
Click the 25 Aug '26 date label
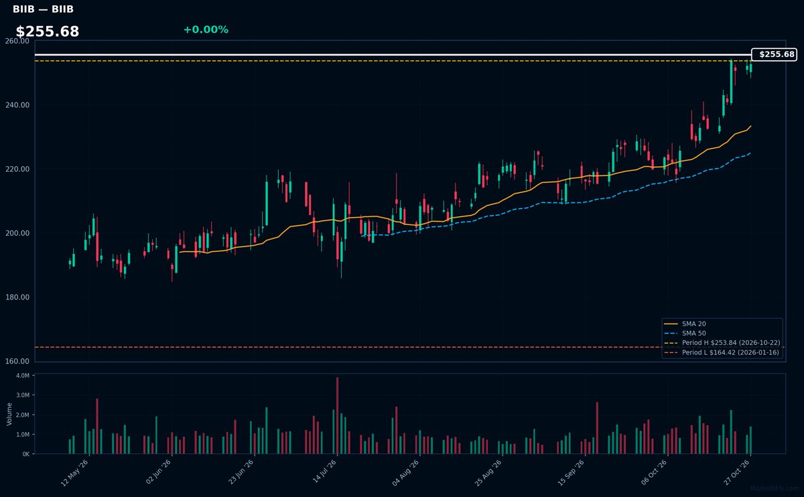coord(489,474)
